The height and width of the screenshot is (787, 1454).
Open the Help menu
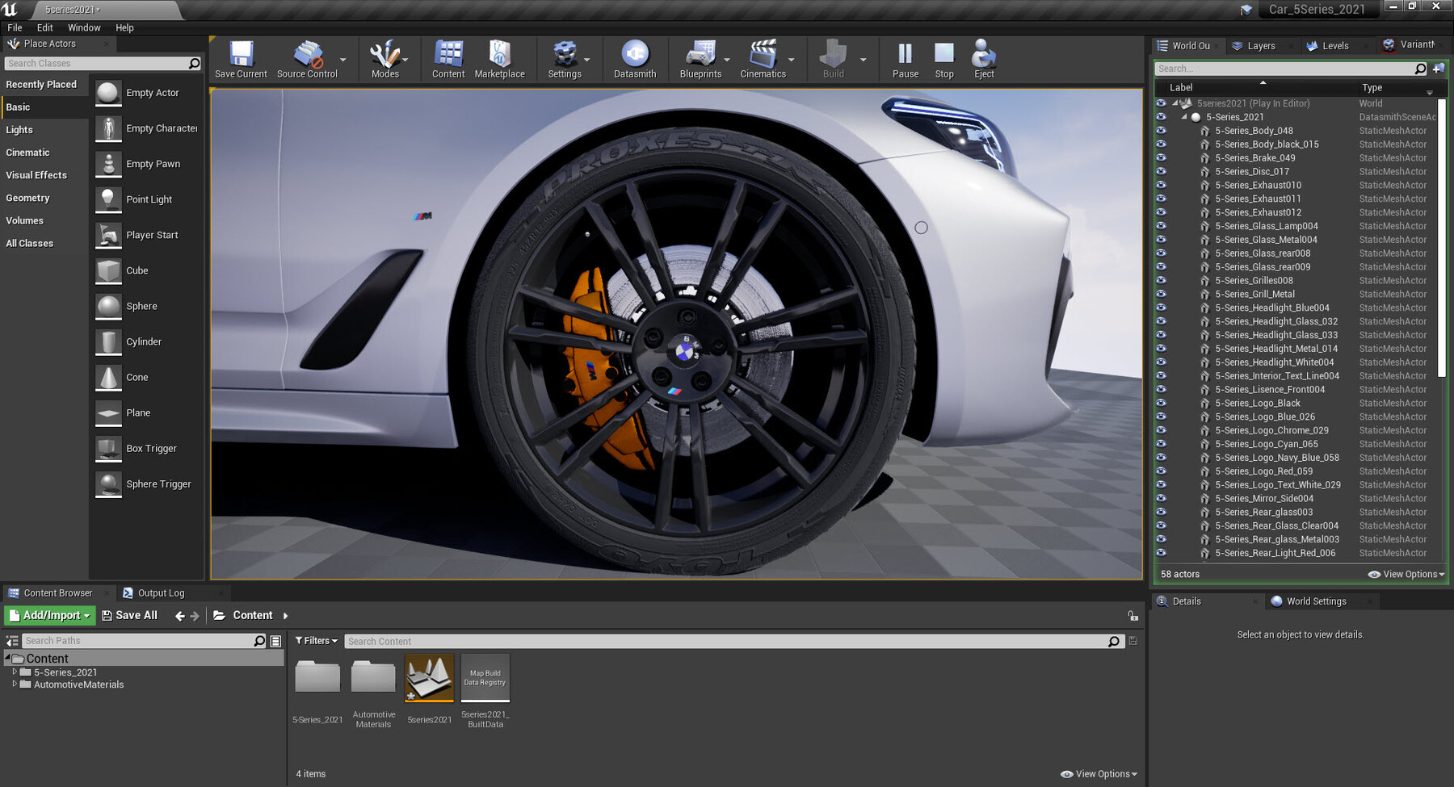point(124,27)
